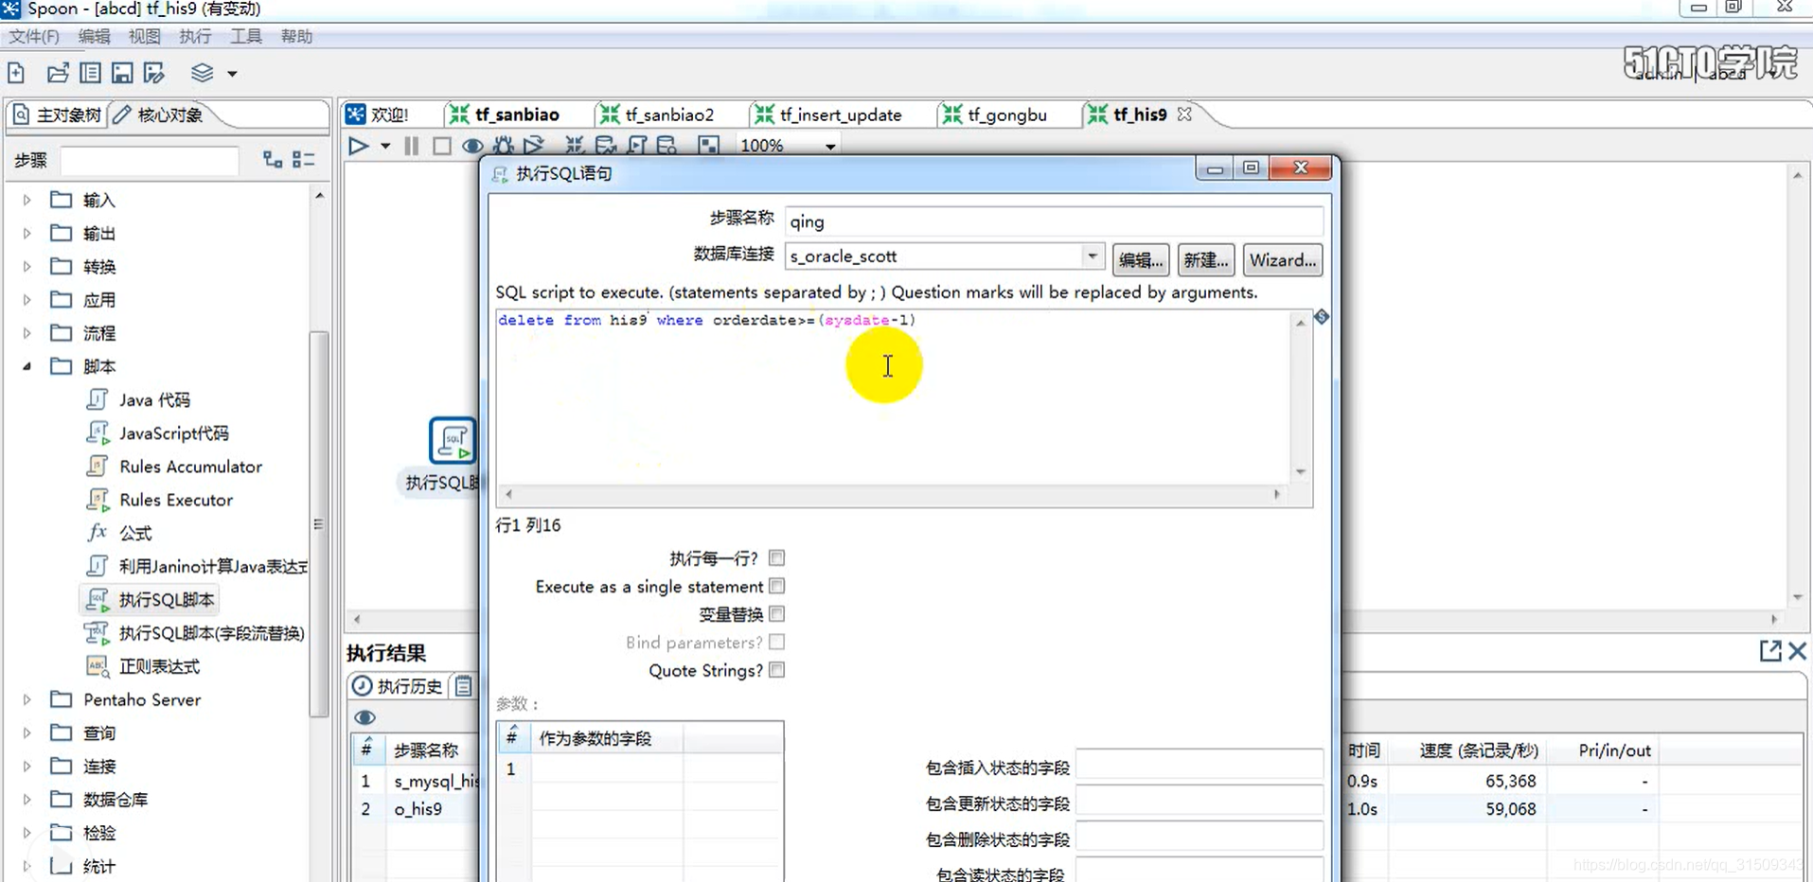Click the 步骤名称 input field

pos(1054,221)
